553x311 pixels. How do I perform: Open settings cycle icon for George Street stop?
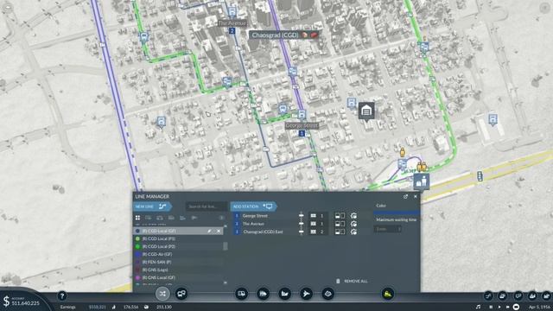click(353, 215)
